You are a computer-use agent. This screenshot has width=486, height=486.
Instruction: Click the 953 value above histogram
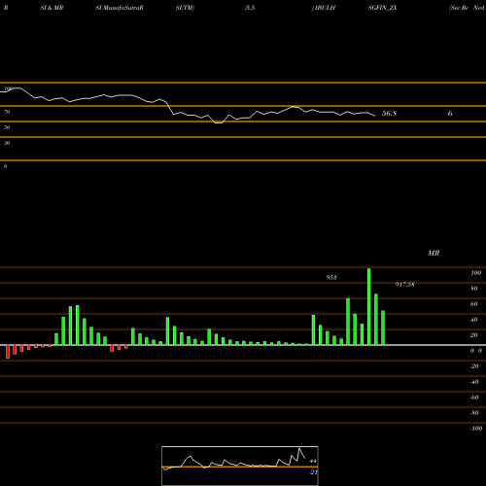click(x=331, y=277)
